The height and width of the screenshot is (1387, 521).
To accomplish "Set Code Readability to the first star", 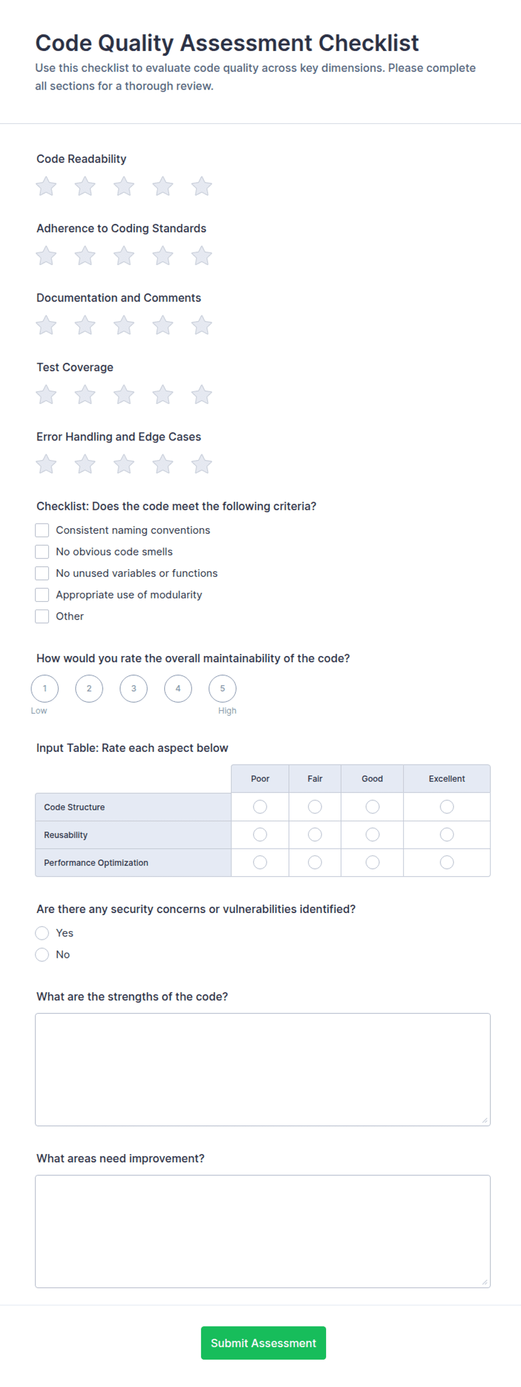I will pos(46,187).
